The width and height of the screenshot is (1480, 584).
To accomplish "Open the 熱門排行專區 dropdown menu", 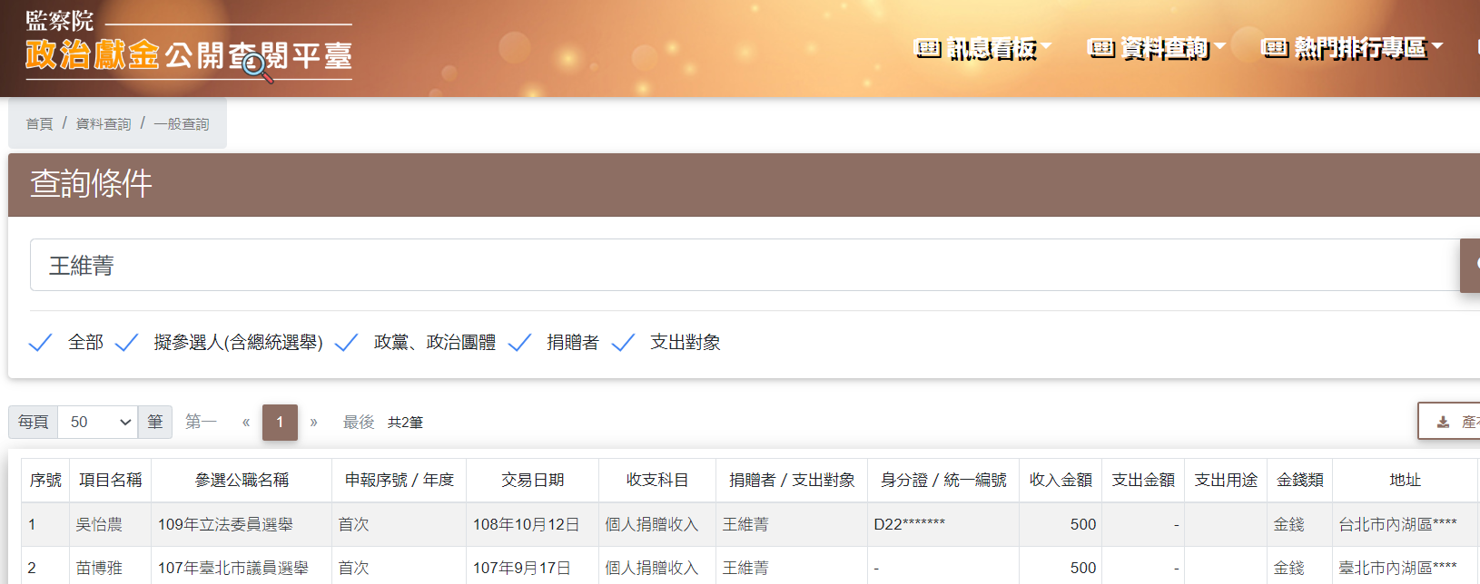I will [x=1352, y=48].
